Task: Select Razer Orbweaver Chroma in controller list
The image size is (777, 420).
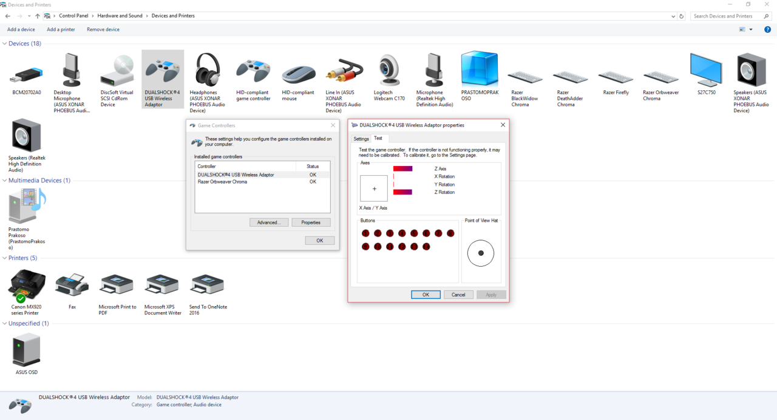Action: point(222,182)
